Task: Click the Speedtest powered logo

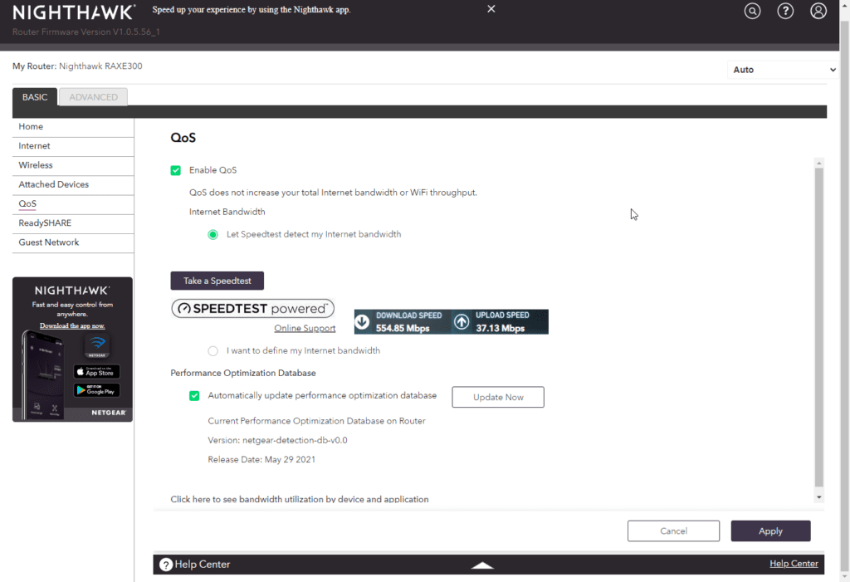Action: 252,309
